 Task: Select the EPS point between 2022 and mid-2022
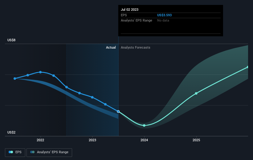(x=54, y=76)
